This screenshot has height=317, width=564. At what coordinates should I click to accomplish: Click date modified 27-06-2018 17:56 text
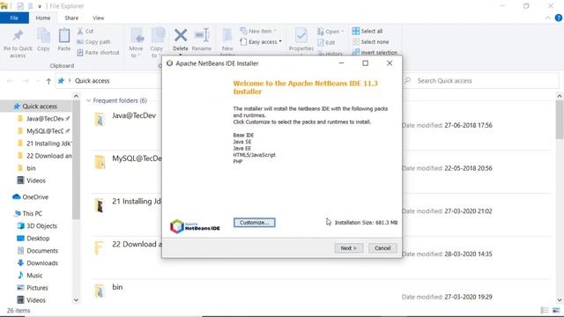[x=468, y=125]
